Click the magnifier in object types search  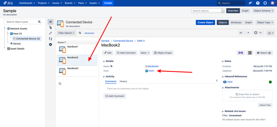39,22
